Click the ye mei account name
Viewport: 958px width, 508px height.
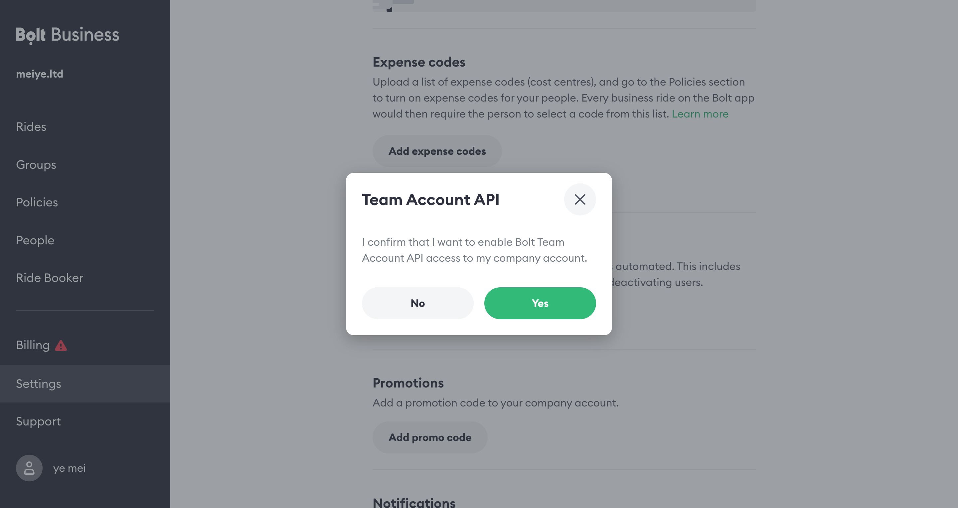[70, 468]
